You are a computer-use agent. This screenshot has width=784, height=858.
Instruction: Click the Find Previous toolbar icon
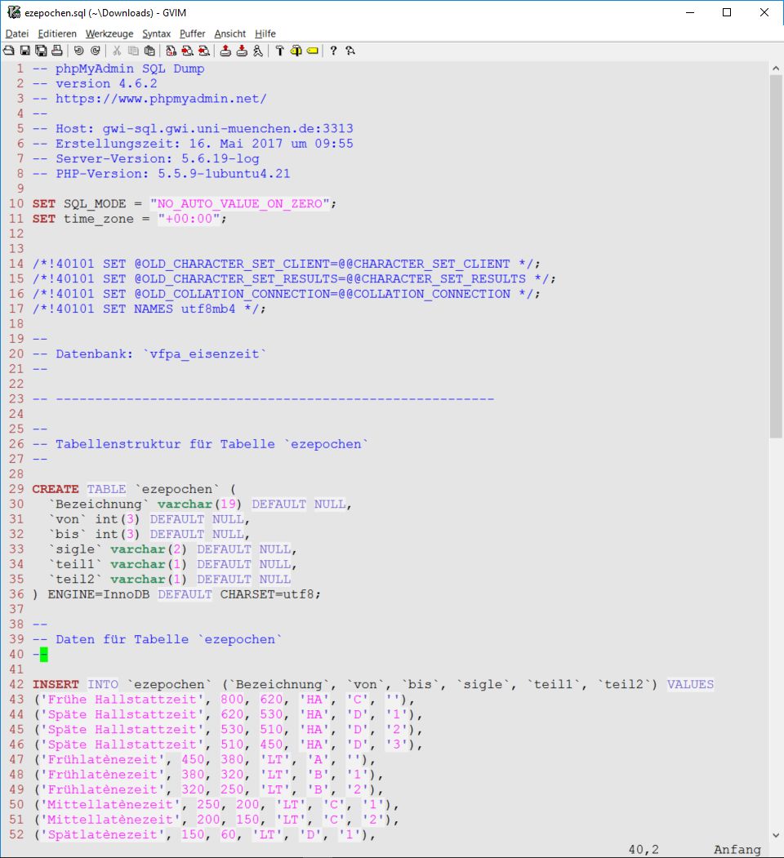tap(203, 51)
